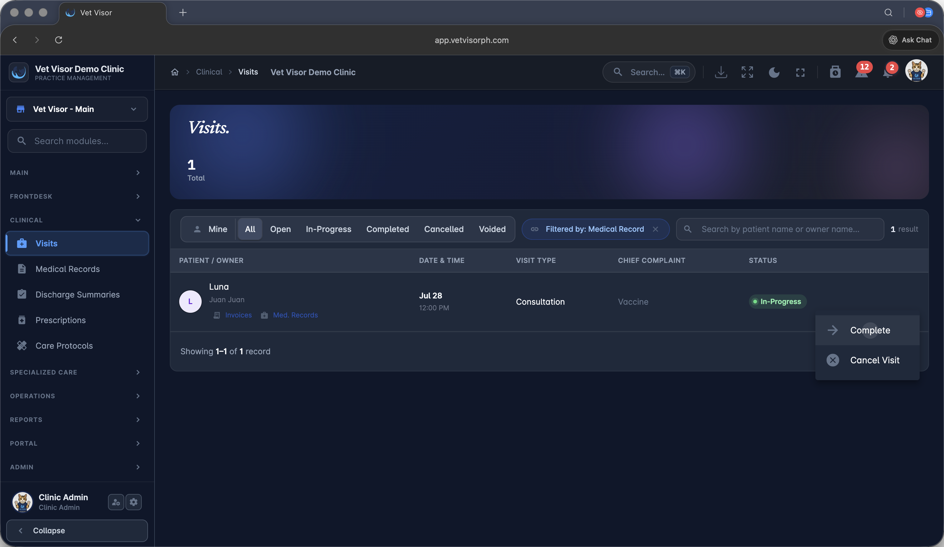Click the expand arrows icon in toolbar
Image resolution: width=944 pixels, height=547 pixels.
[x=747, y=72]
